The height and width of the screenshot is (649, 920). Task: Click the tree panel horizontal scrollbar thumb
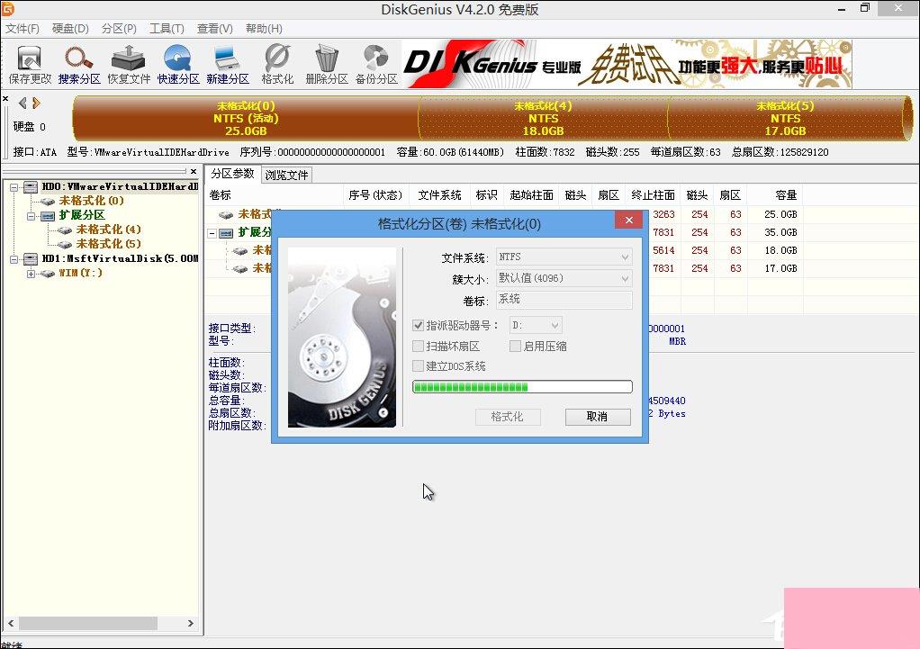click(88, 623)
